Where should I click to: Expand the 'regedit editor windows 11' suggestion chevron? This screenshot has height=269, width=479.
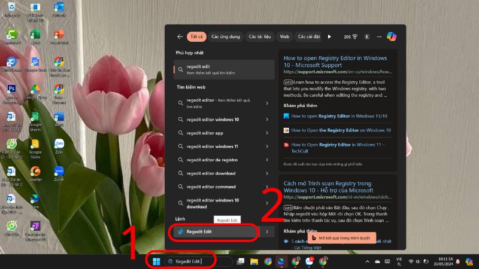[267, 146]
